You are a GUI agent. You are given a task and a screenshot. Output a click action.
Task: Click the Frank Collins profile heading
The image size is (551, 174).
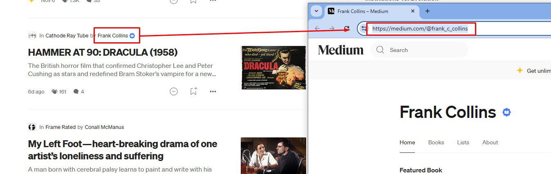pyautogui.click(x=448, y=112)
